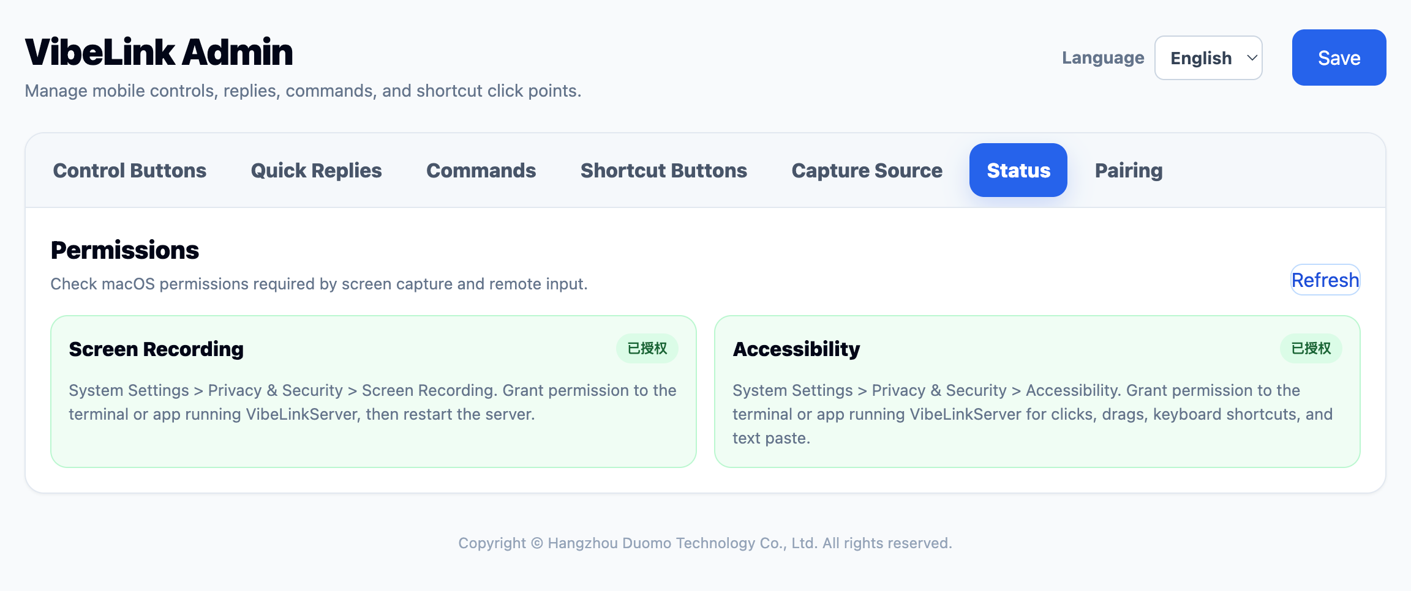
Task: Click the Accessibility card title
Action: click(x=796, y=349)
